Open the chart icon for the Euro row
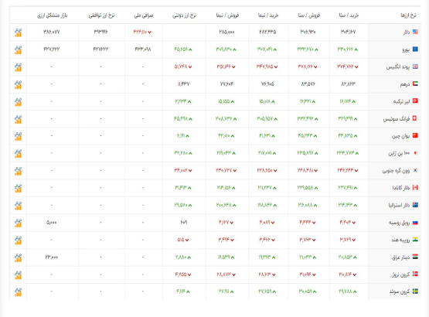 (x=18, y=49)
